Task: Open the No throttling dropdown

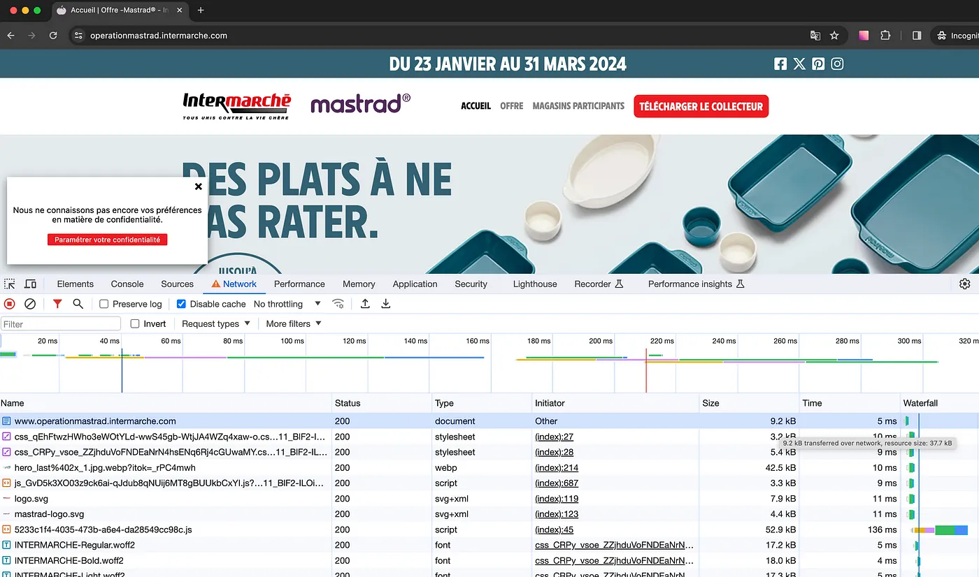Action: [287, 304]
